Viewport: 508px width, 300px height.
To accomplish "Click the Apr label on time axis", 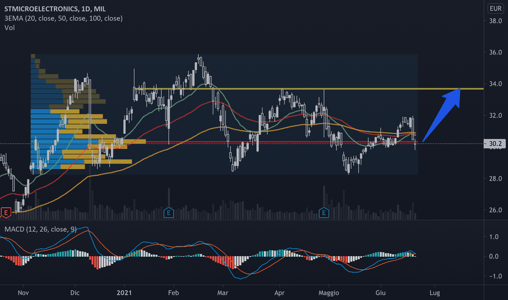I will pos(279,293).
